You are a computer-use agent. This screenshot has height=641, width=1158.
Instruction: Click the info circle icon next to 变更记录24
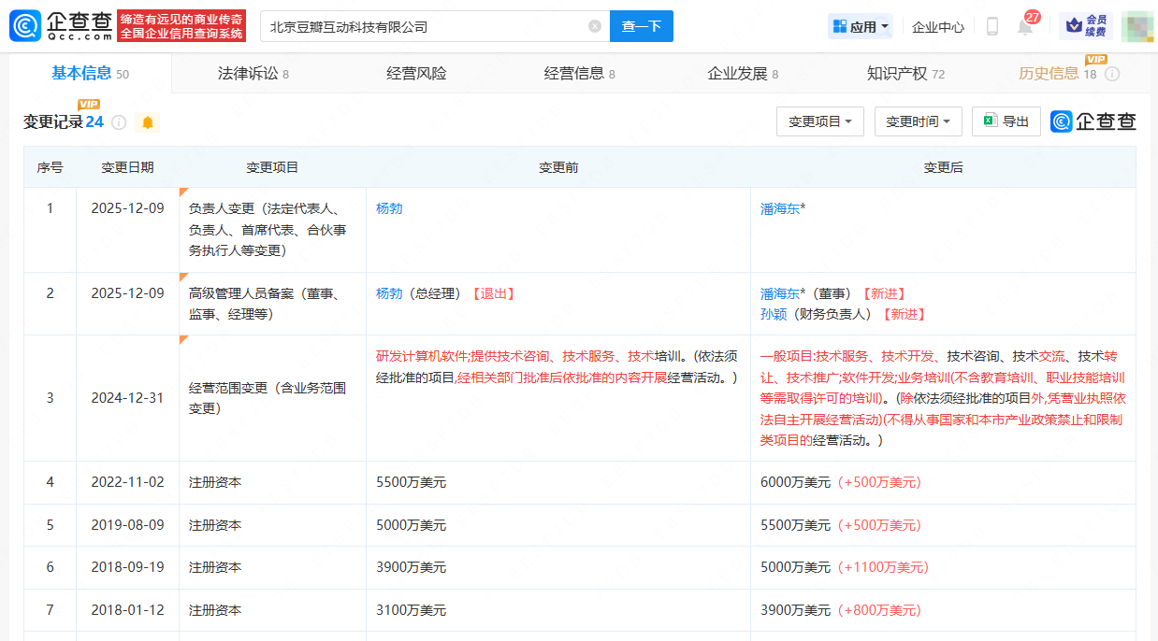pyautogui.click(x=118, y=121)
